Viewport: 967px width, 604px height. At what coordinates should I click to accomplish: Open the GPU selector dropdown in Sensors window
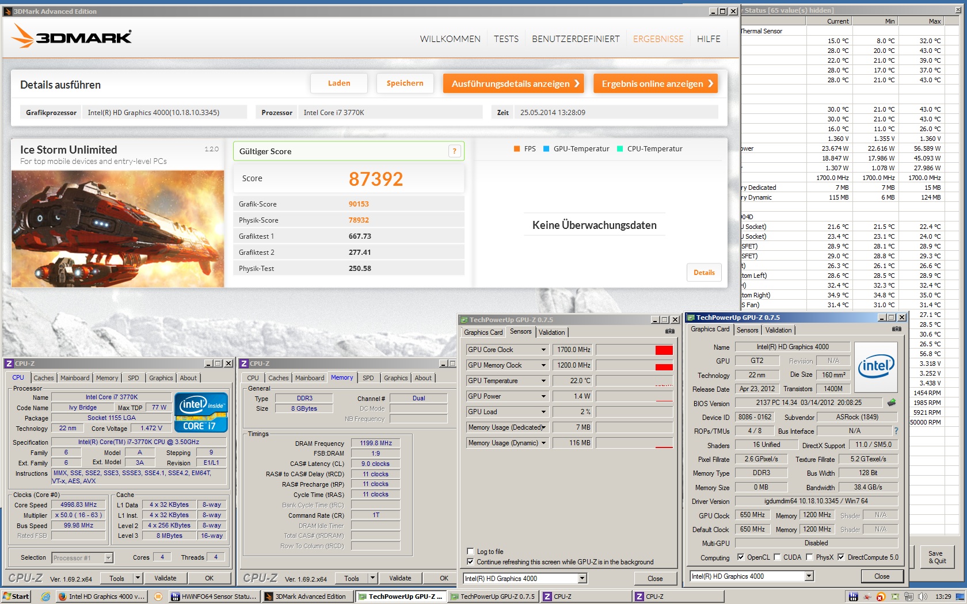coord(583,578)
